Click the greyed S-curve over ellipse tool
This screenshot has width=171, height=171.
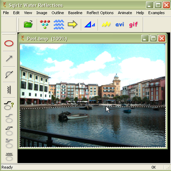pyautogui.click(x=9, y=118)
